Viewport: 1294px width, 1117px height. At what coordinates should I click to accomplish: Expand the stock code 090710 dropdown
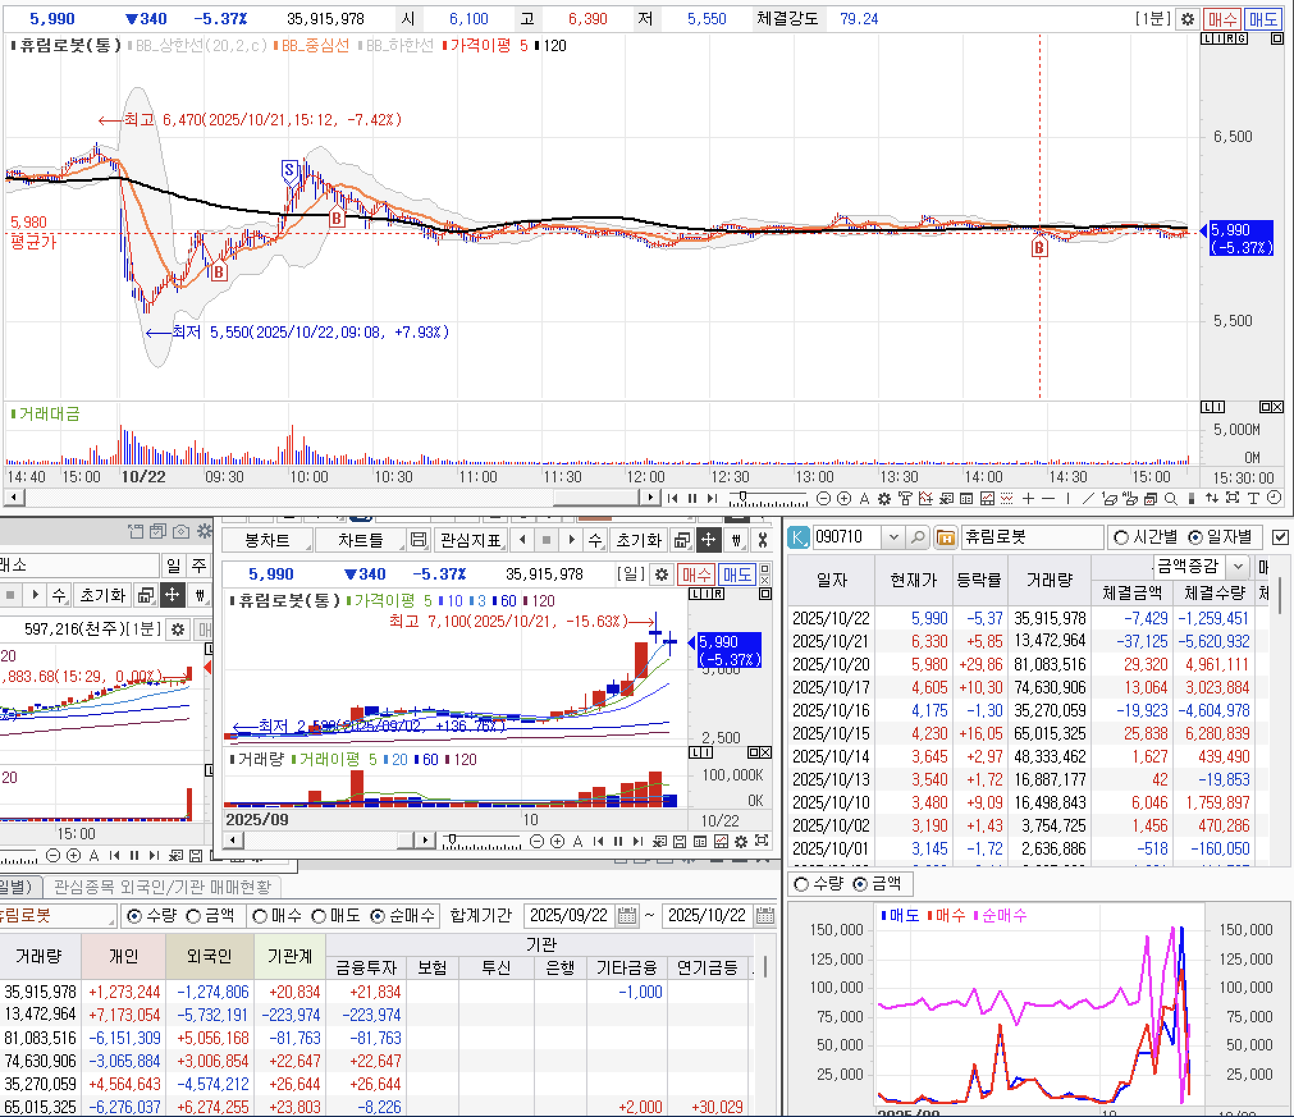tap(893, 537)
